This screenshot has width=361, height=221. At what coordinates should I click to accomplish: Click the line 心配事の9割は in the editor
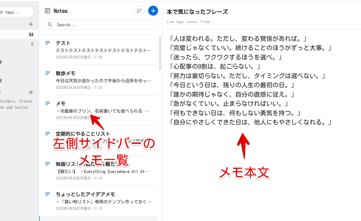point(215,66)
